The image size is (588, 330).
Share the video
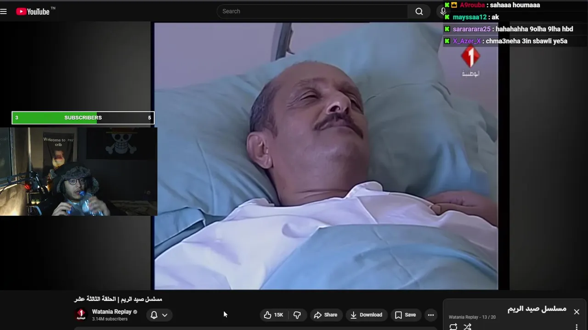(x=326, y=315)
